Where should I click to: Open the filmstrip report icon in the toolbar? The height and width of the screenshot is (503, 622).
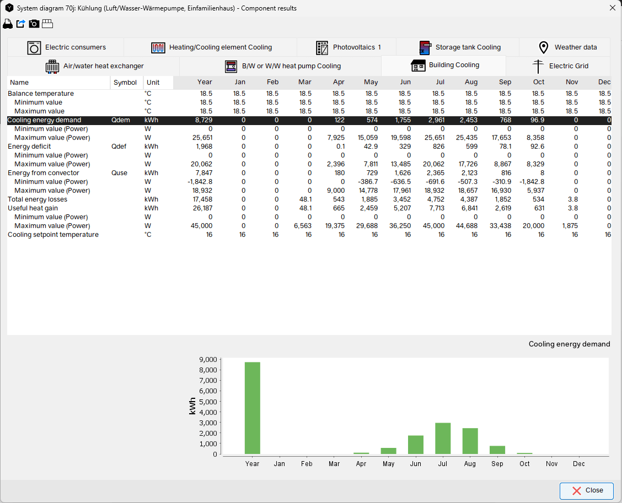(x=47, y=24)
